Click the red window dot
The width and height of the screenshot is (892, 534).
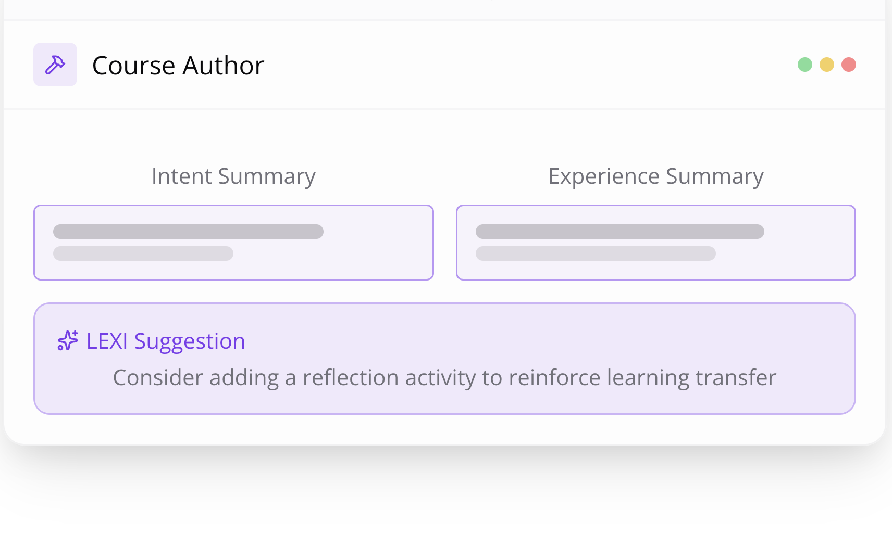(x=849, y=65)
